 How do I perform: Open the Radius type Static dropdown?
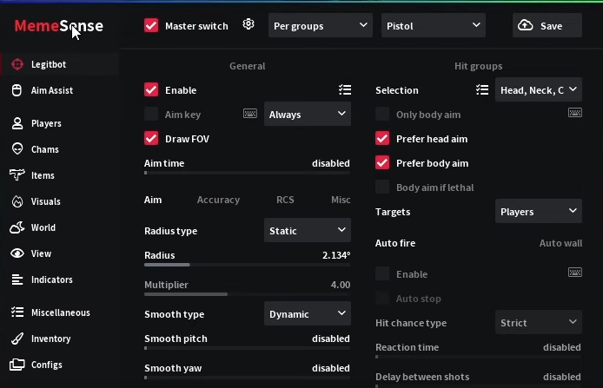point(308,231)
